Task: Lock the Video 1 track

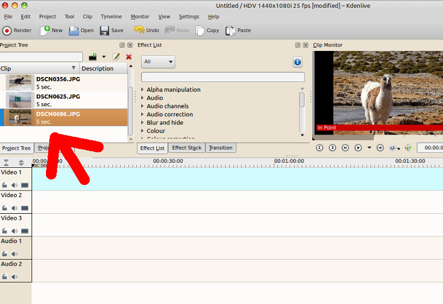Action: [4, 185]
